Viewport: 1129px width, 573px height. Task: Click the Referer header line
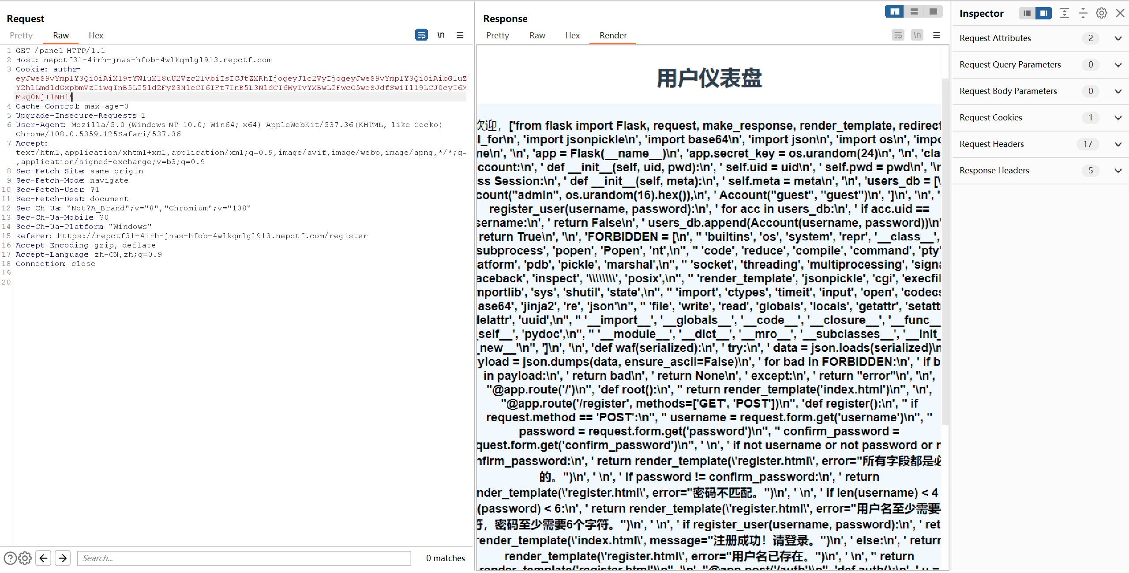coord(191,236)
